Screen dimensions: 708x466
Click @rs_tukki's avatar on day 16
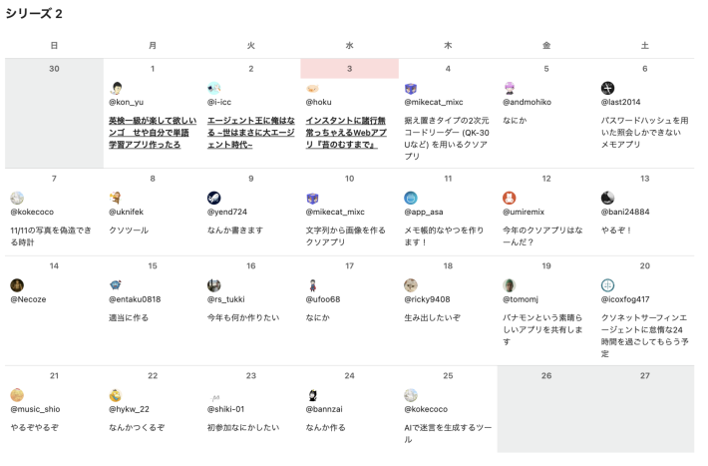214,285
